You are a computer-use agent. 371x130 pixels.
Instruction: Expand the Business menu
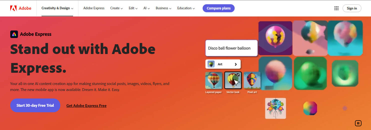pyautogui.click(x=163, y=8)
